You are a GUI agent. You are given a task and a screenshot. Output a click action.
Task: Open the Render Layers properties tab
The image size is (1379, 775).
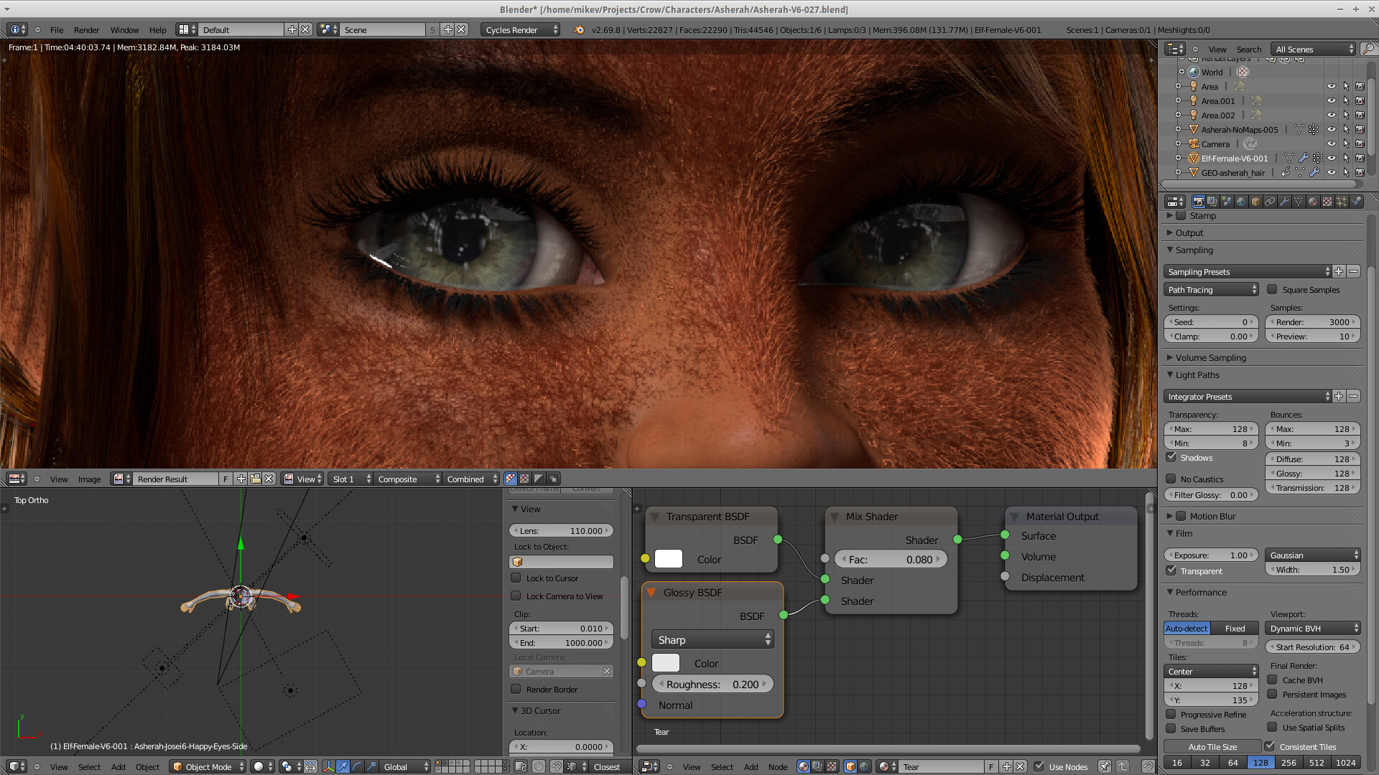(x=1212, y=202)
